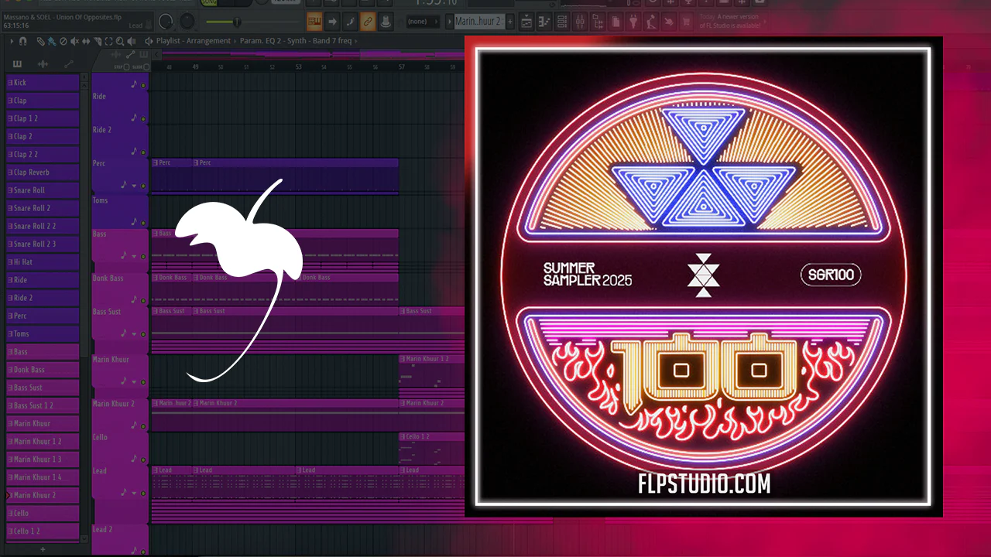
Task: Show automation clips tab in the picker panel
Action: [68, 63]
